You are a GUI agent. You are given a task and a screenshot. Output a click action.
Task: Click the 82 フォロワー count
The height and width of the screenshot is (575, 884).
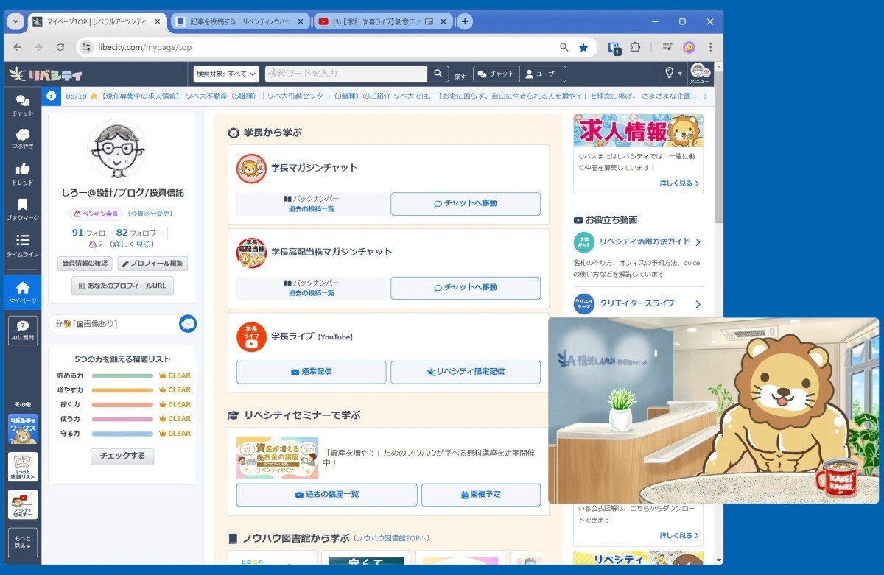pos(139,233)
